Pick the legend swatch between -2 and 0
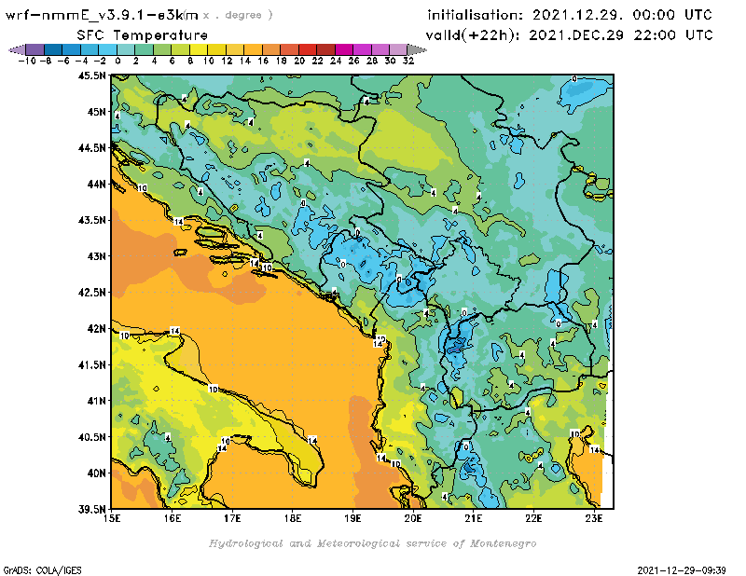This screenshot has width=746, height=576. [108, 49]
